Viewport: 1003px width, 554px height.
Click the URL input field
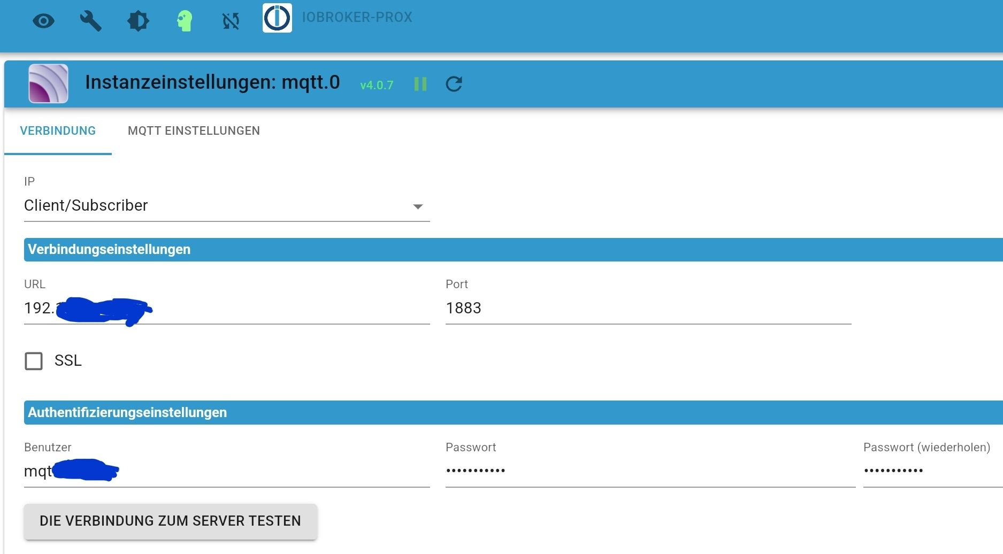tap(227, 309)
